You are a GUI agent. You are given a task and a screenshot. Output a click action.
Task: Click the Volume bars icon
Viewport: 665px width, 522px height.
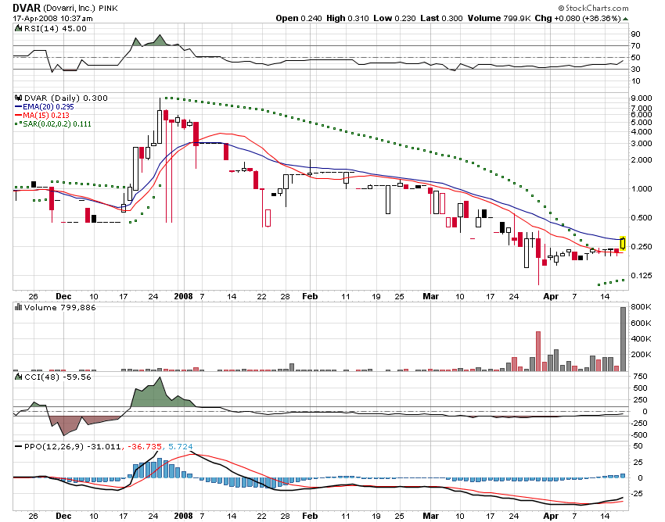[x=18, y=307]
